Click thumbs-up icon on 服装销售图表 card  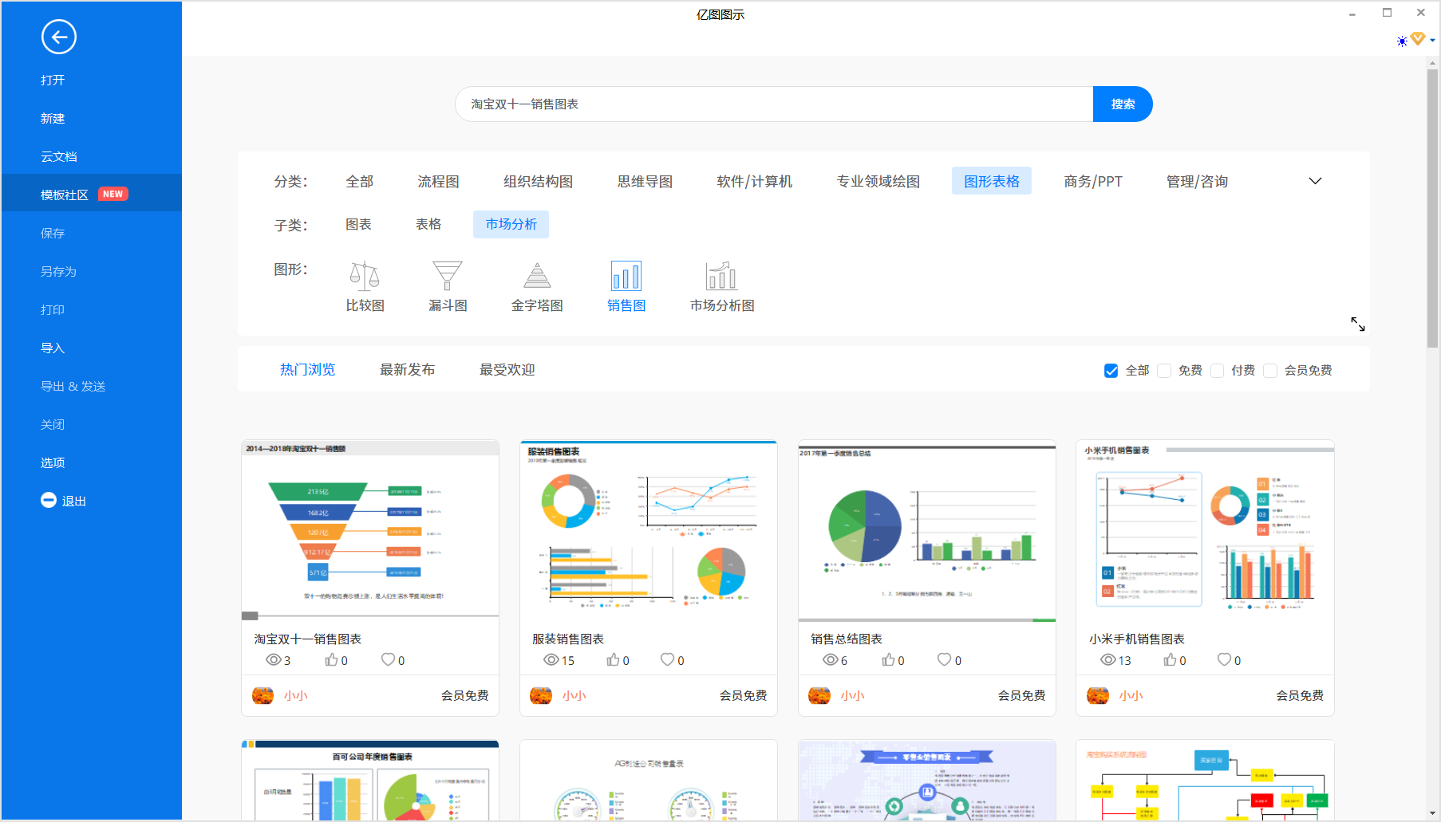tap(613, 659)
